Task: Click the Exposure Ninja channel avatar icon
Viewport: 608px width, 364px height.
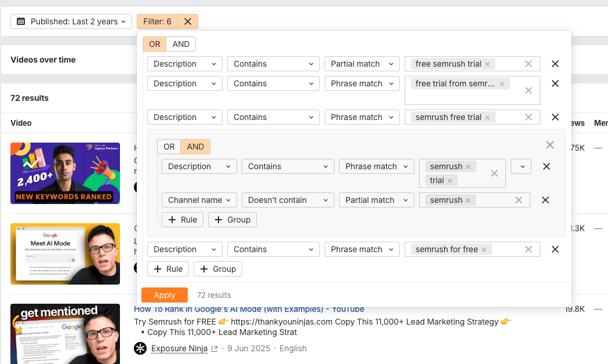Action: tap(140, 348)
